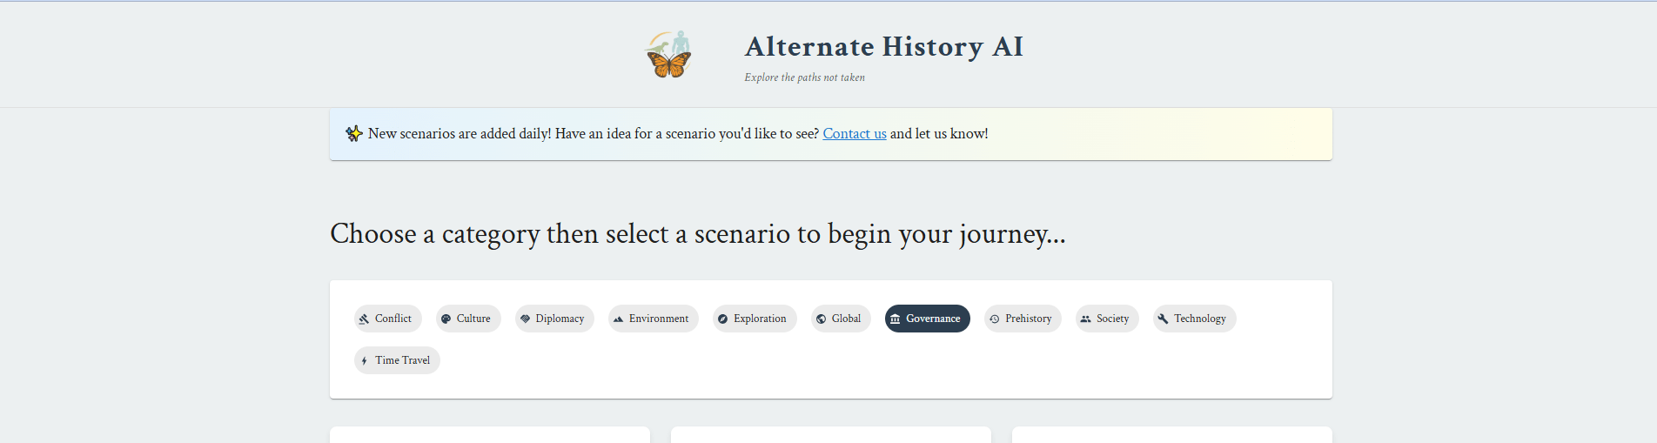Click the wrench Technology icon
The width and height of the screenshot is (1657, 443).
click(x=1164, y=319)
